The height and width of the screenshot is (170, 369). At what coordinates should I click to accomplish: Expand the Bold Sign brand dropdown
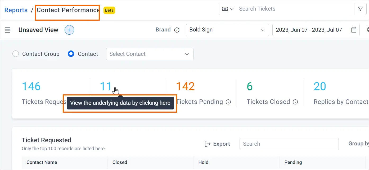click(228, 30)
